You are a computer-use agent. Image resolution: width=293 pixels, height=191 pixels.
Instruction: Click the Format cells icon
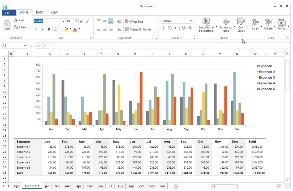(282, 23)
